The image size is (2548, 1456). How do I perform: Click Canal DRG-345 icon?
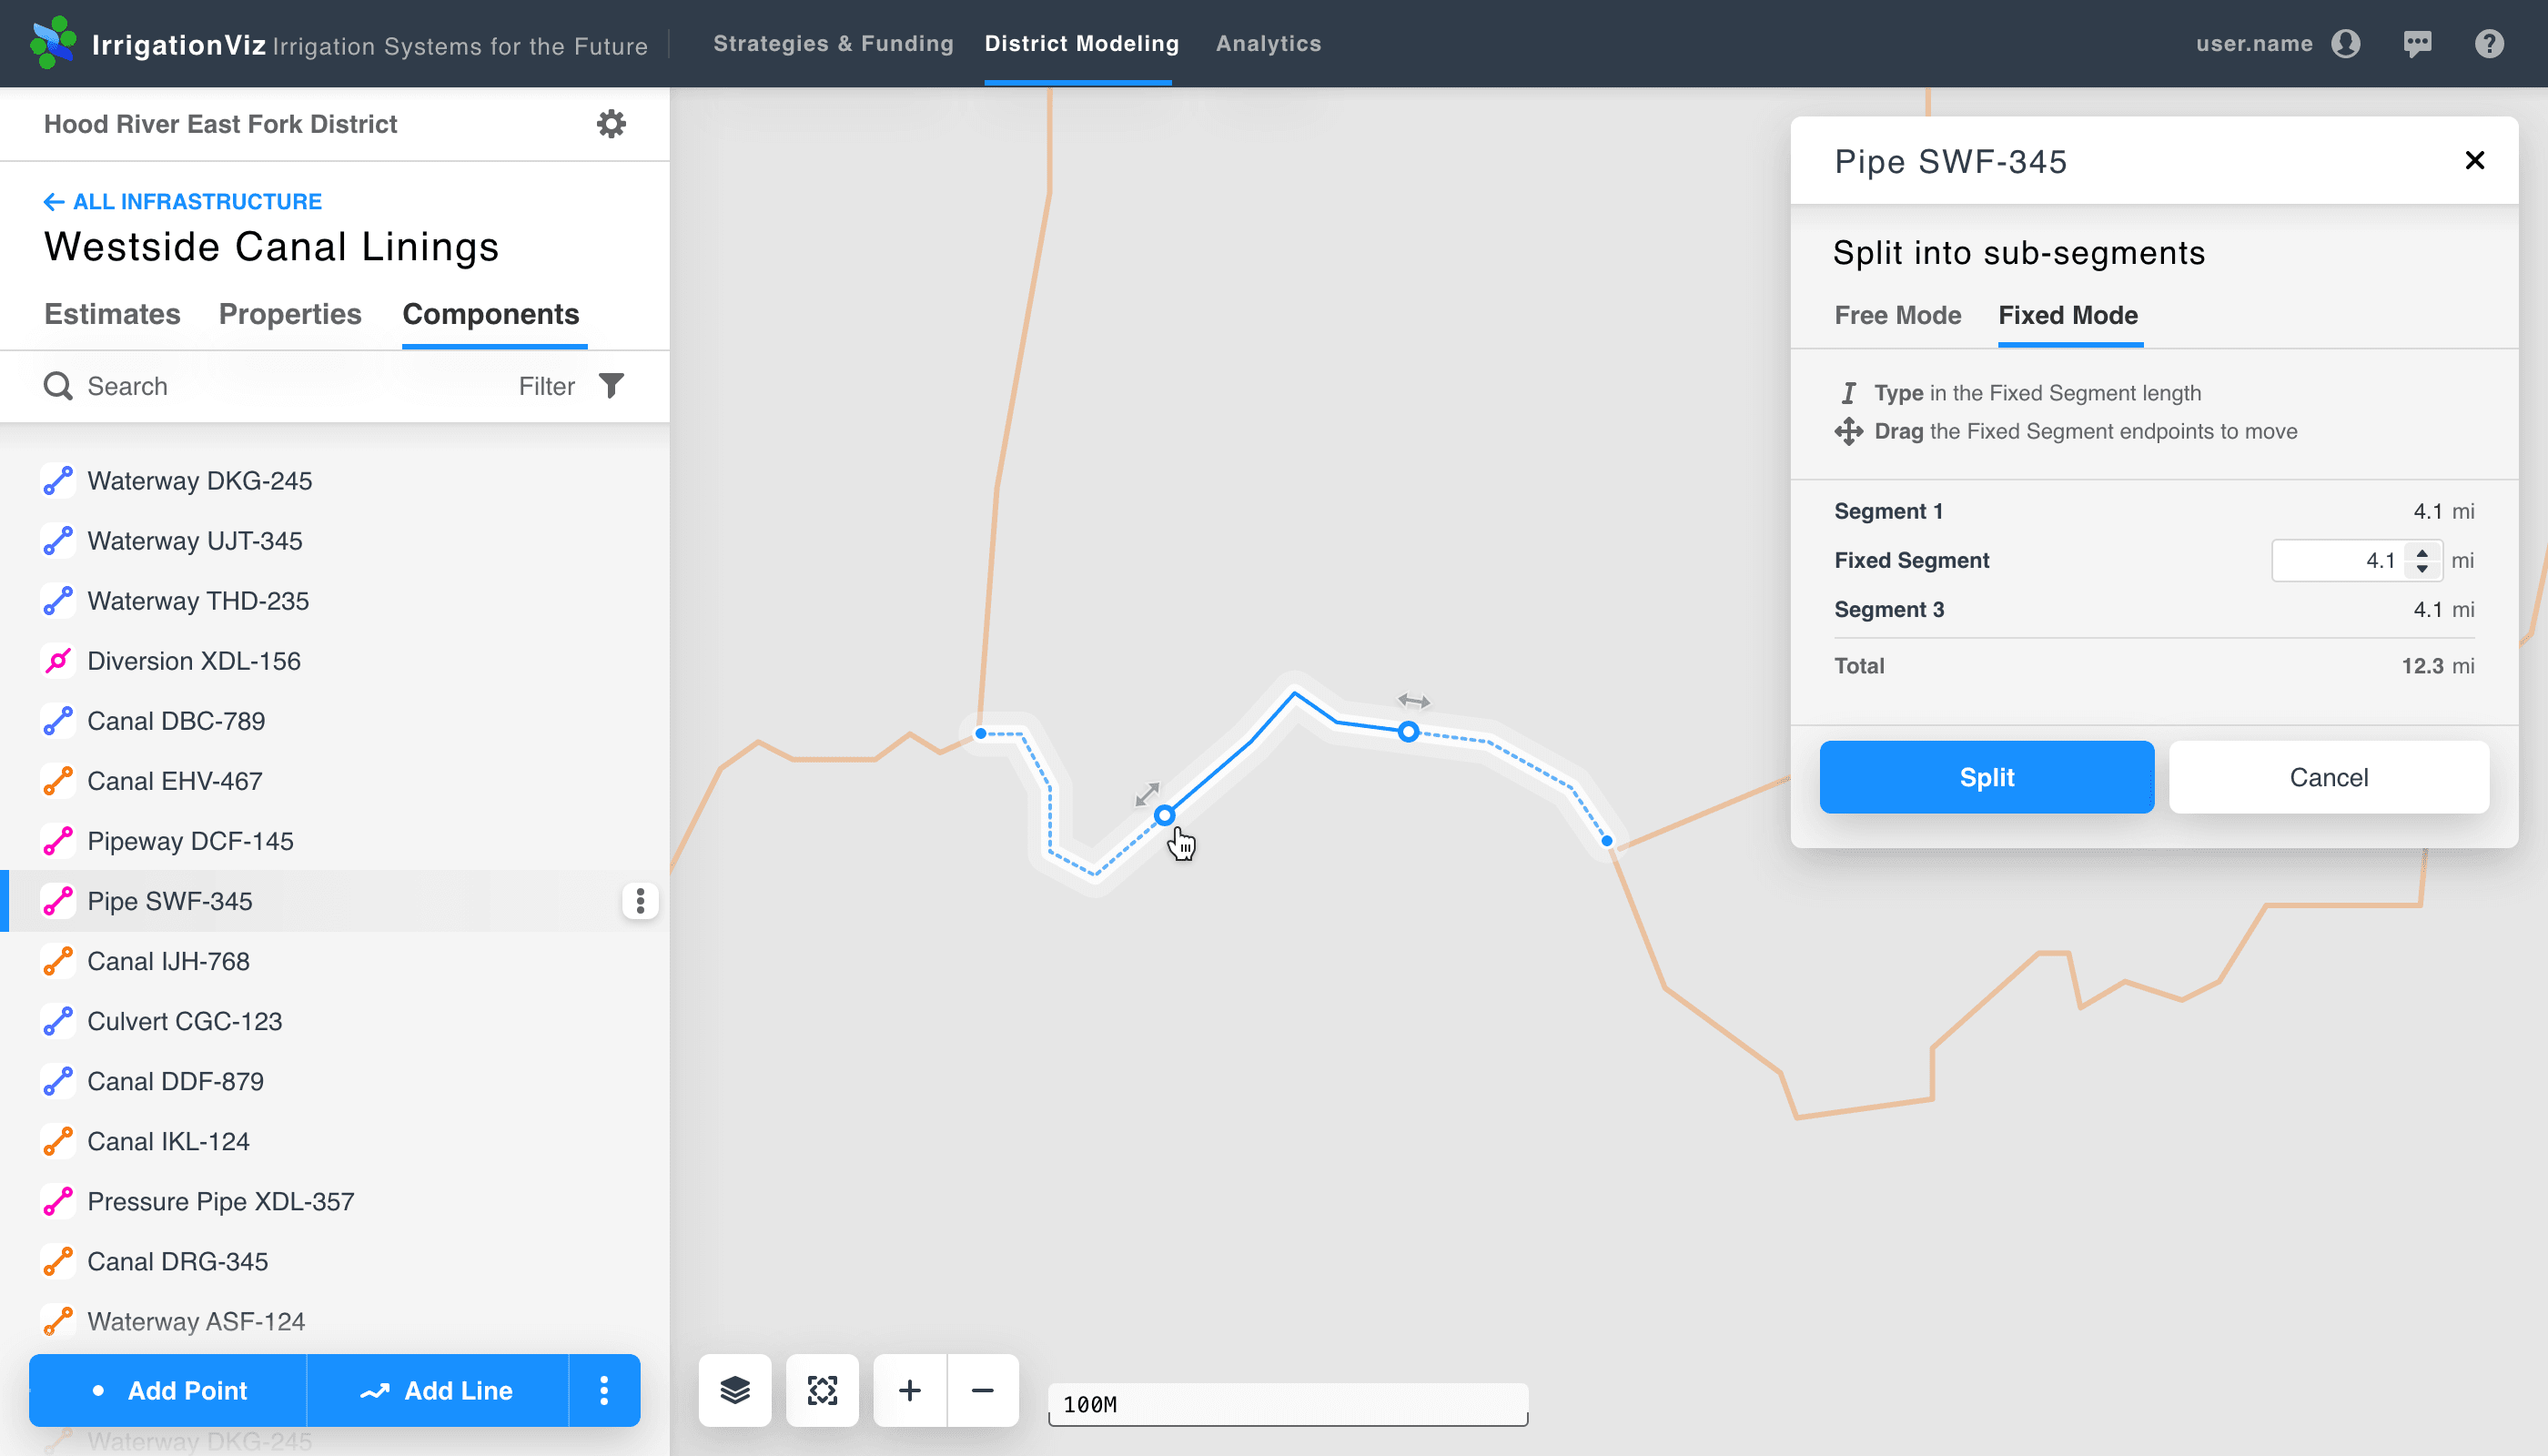tap(58, 1261)
